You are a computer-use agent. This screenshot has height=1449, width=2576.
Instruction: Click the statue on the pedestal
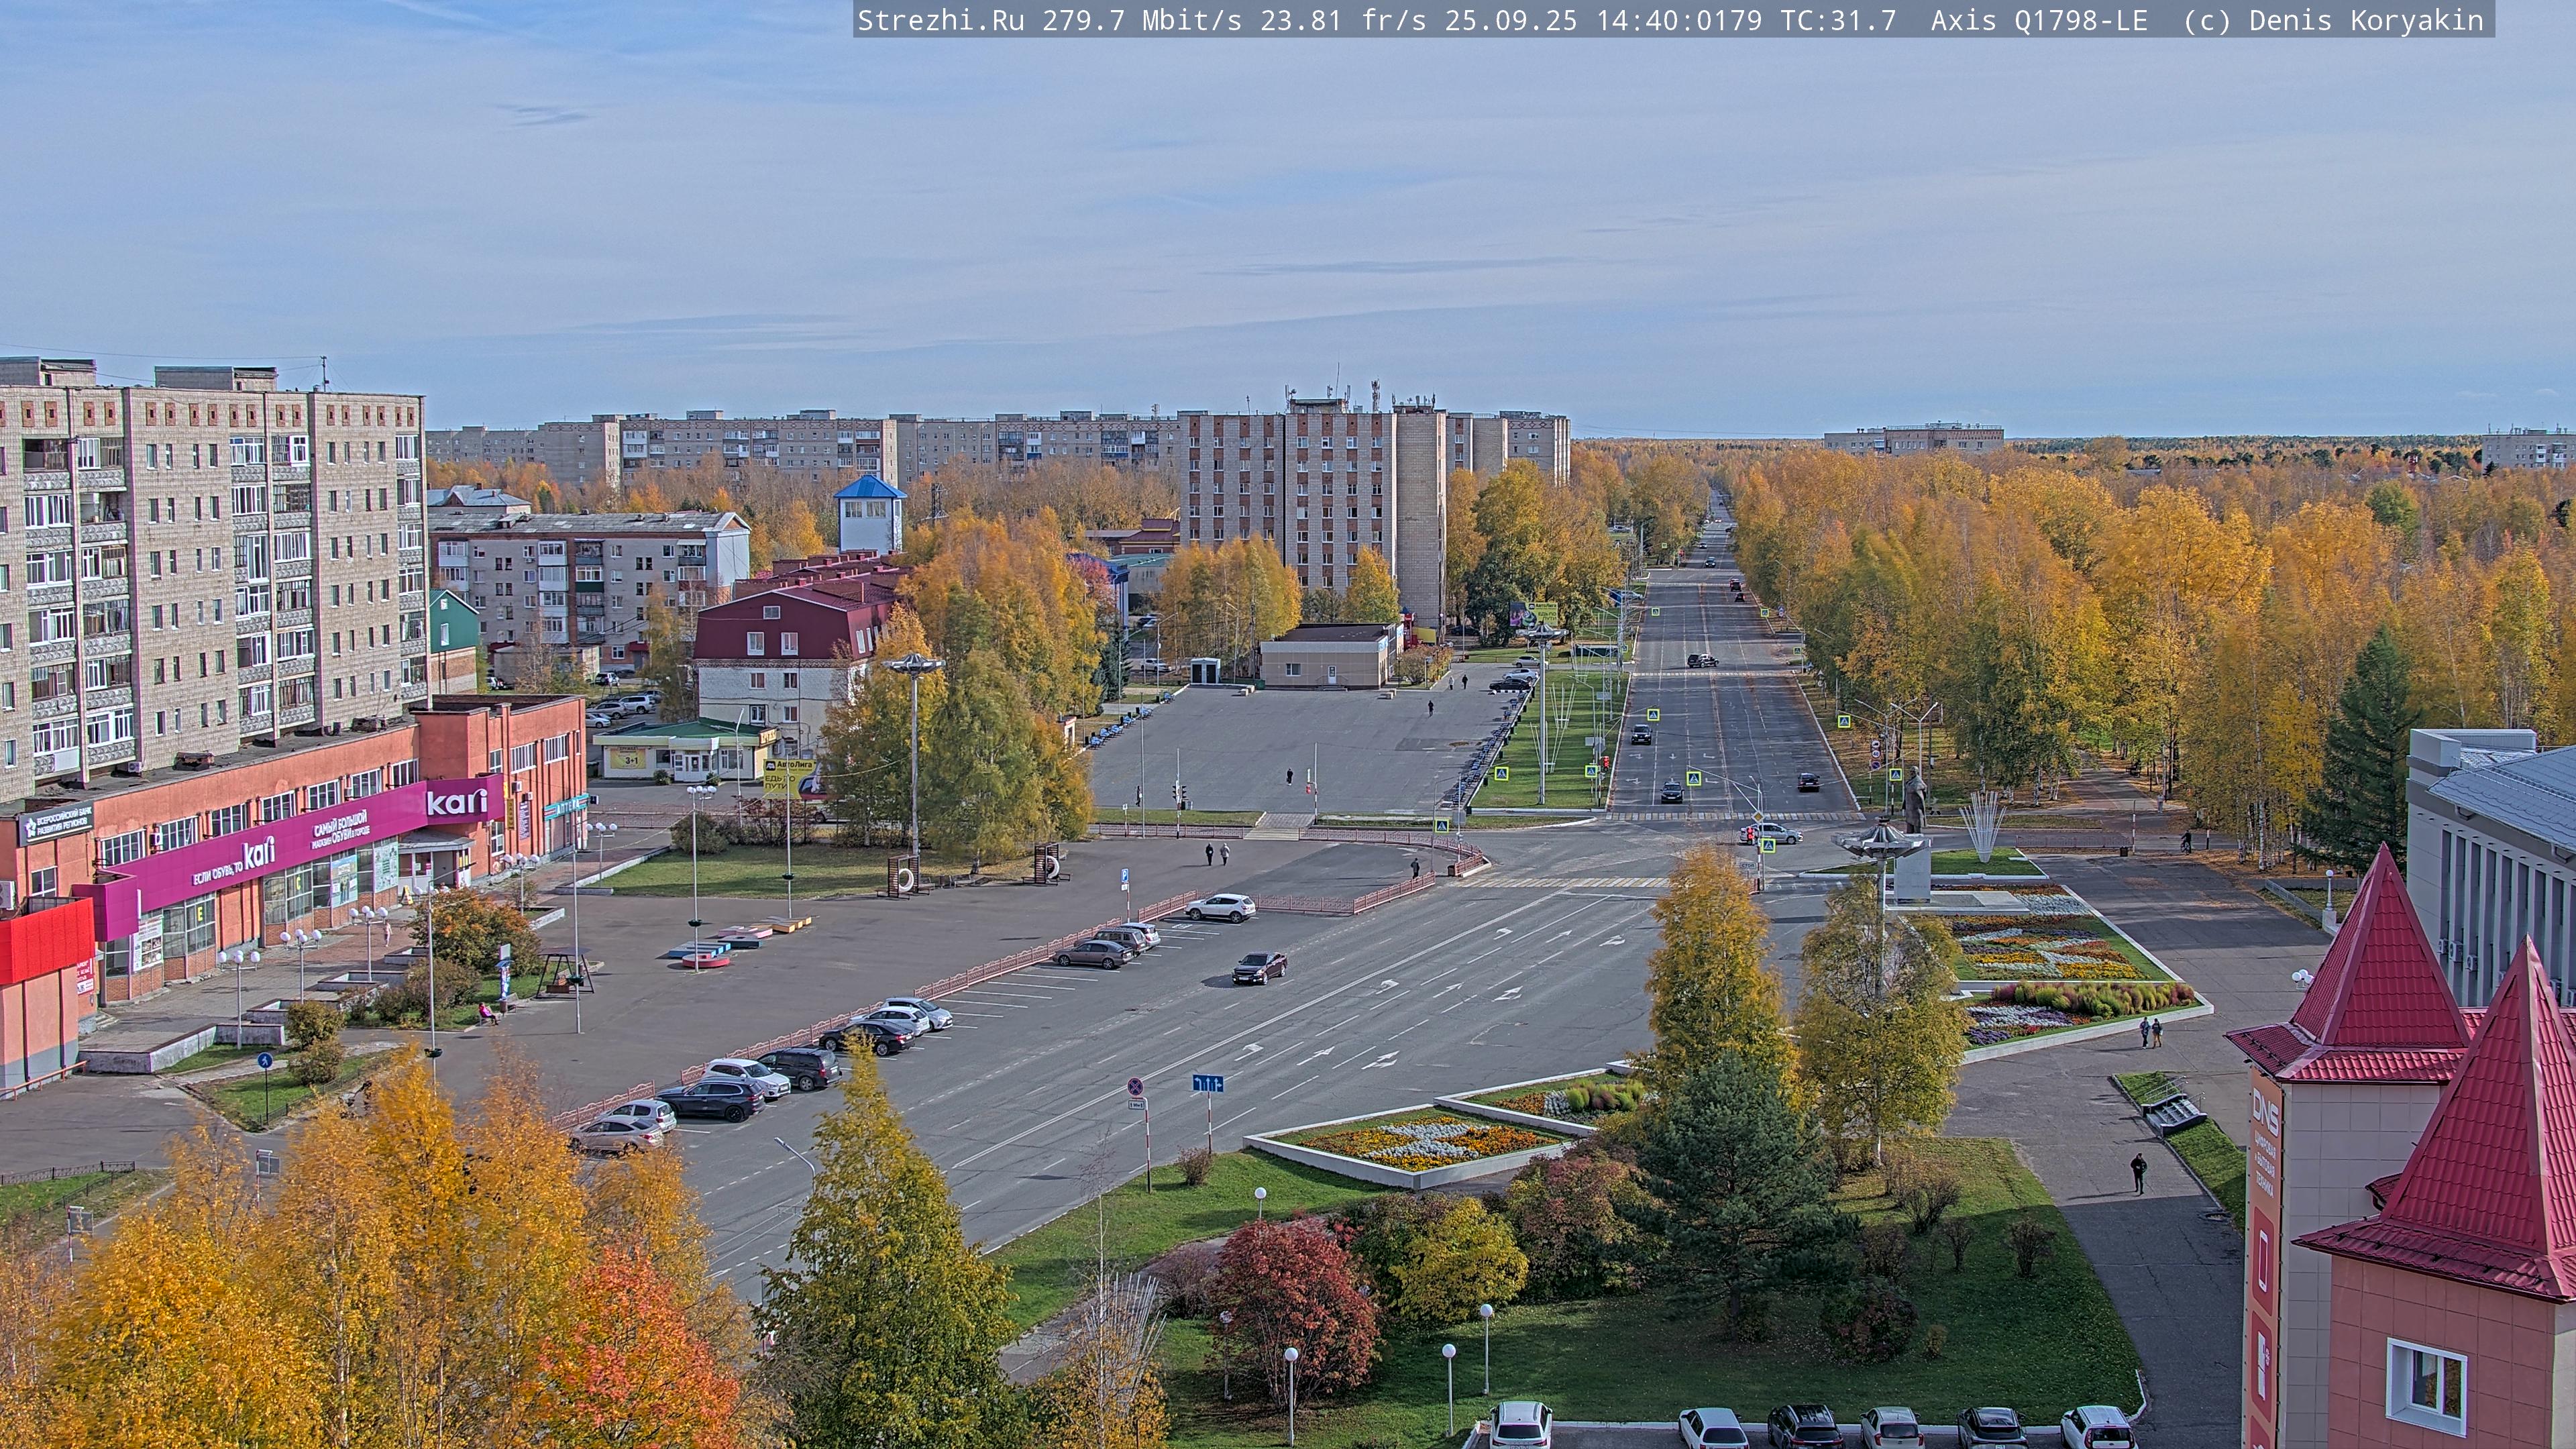pos(1914,800)
